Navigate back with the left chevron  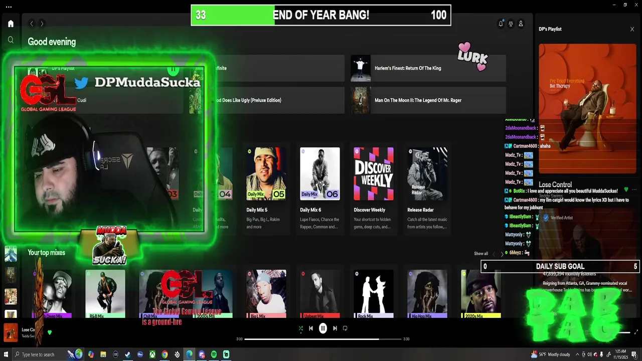32,24
